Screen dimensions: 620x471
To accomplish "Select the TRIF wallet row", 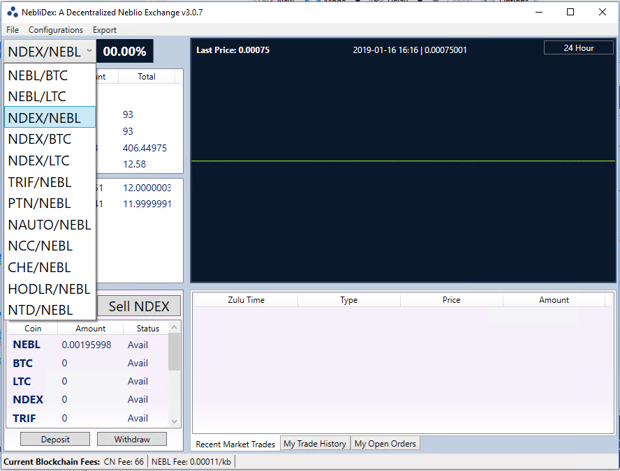I will click(x=88, y=418).
